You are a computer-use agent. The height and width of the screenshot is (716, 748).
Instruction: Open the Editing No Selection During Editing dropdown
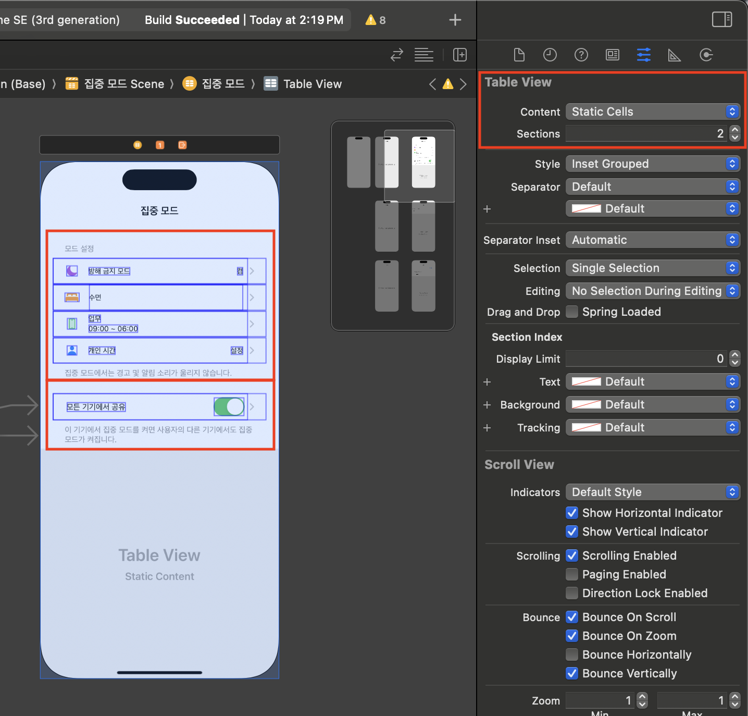coord(653,291)
